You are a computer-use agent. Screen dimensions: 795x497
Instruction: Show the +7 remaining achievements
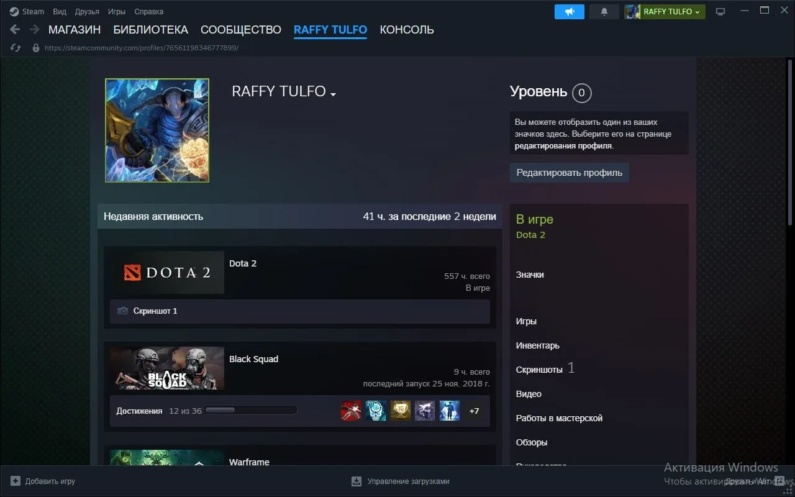[x=474, y=411]
